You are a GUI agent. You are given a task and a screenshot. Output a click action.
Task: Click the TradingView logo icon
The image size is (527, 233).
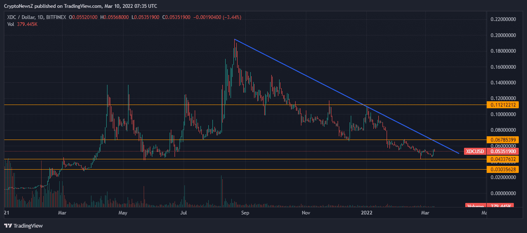point(8,226)
